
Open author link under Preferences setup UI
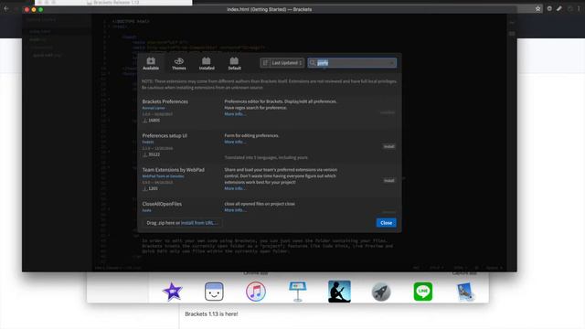(148, 143)
